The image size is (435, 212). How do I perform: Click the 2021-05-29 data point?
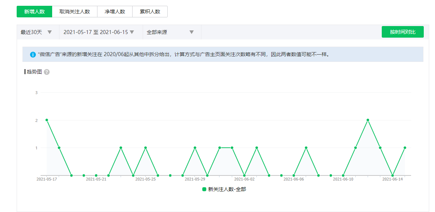click(x=195, y=148)
